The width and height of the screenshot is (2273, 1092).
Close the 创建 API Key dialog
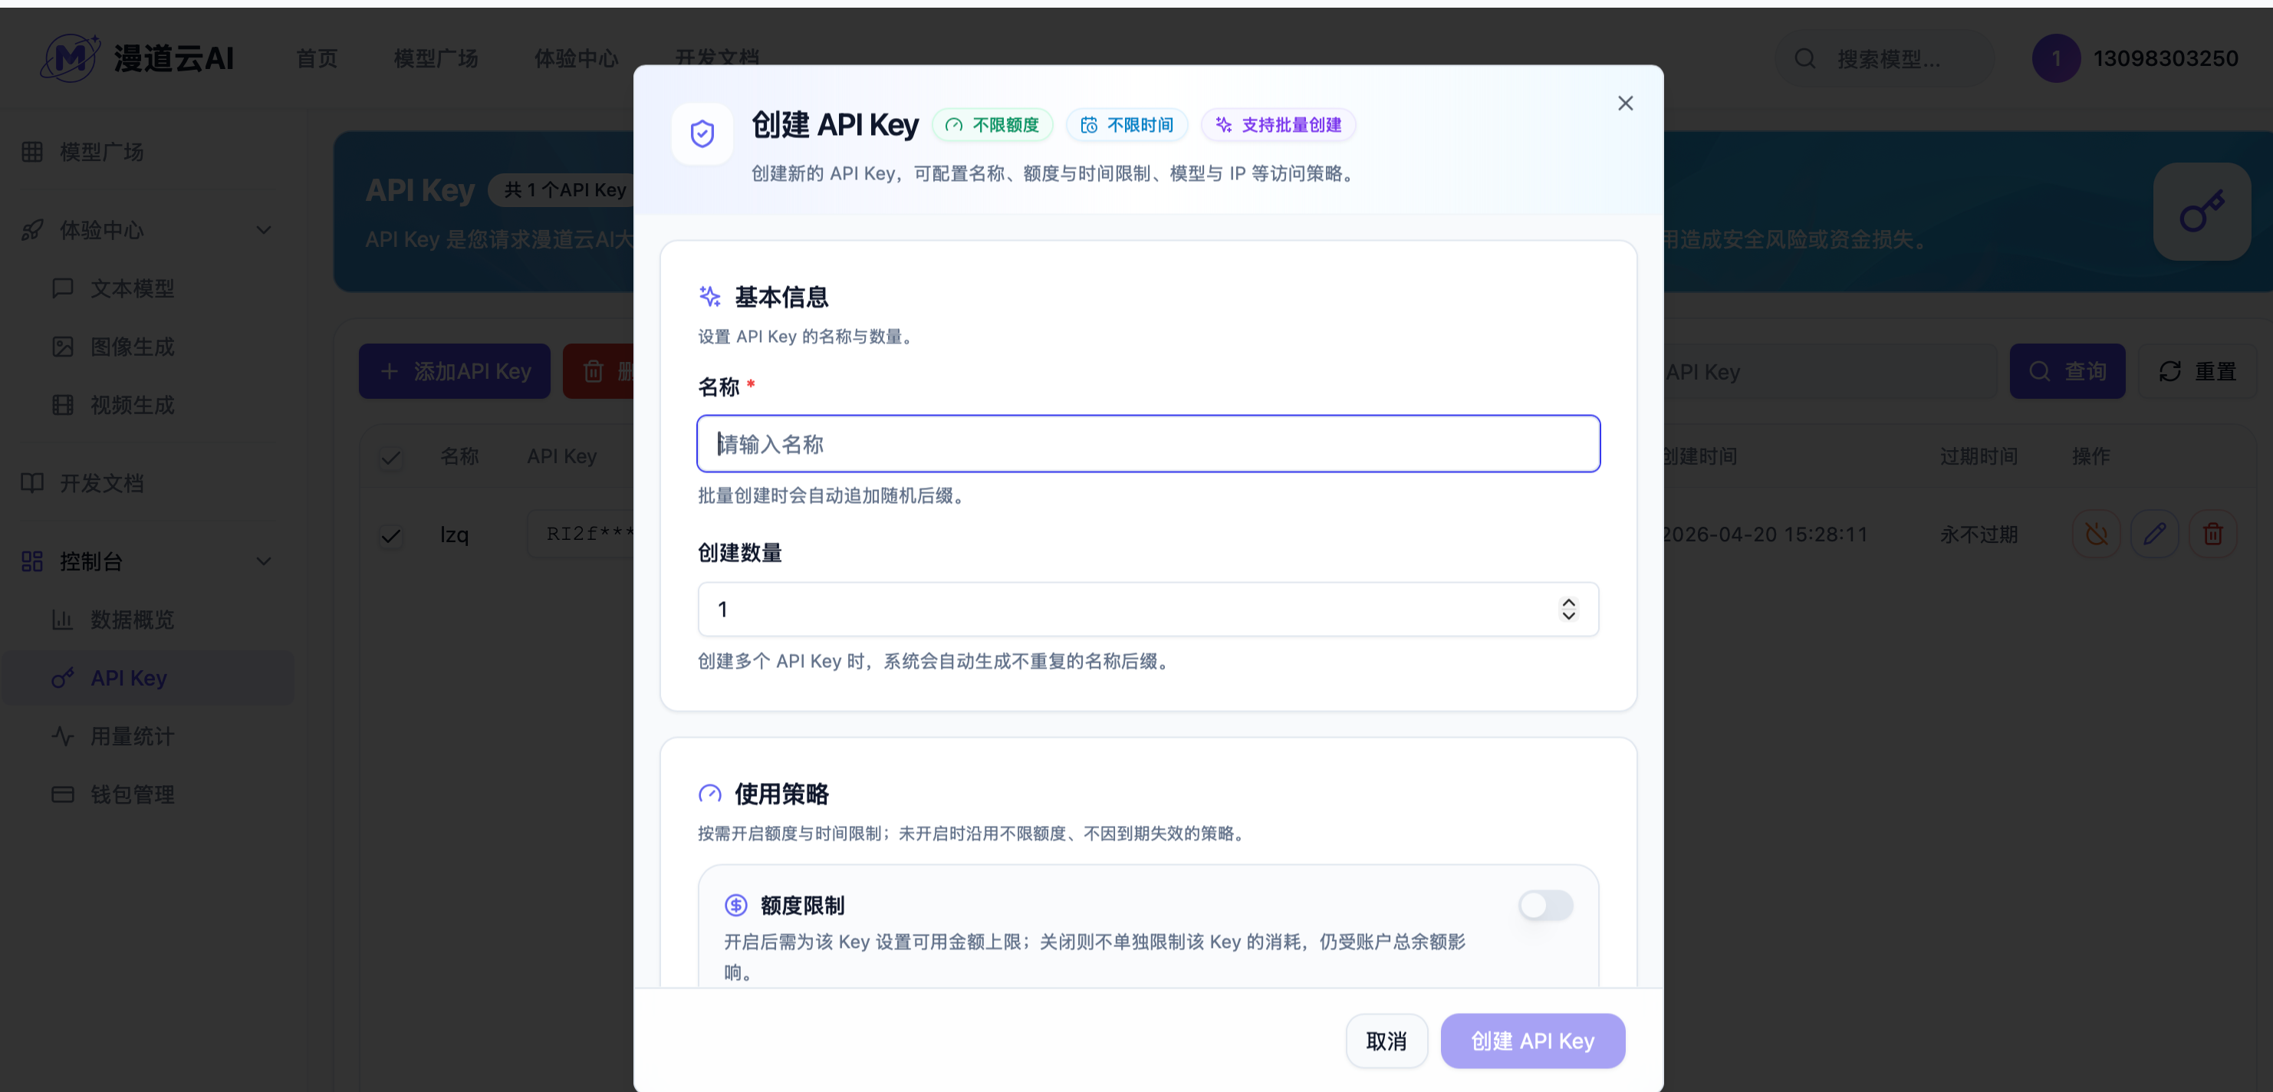pos(1625,104)
